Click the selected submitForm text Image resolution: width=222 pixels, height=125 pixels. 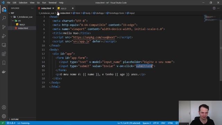pos(144,66)
